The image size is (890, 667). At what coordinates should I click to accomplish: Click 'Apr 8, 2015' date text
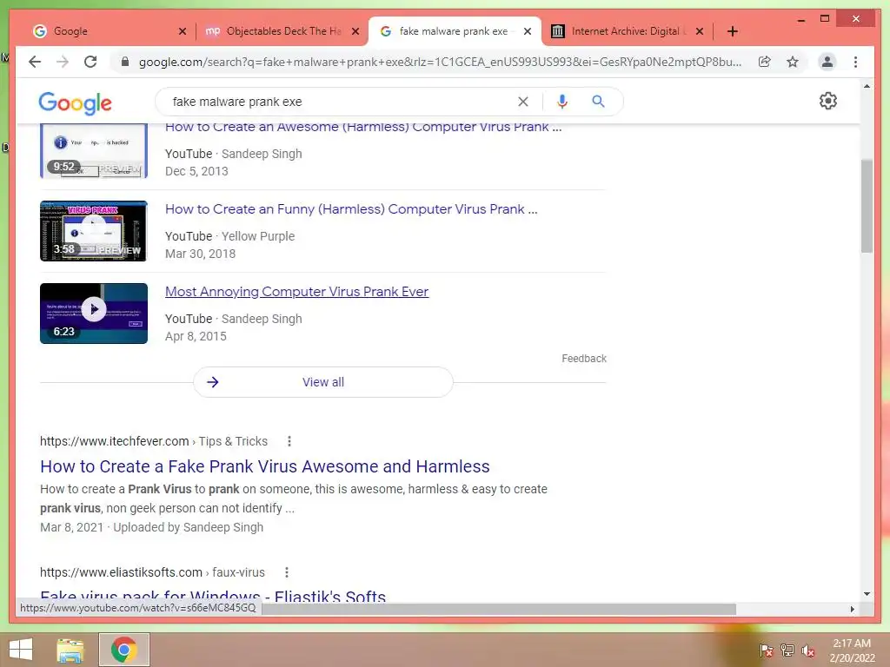[x=196, y=336]
